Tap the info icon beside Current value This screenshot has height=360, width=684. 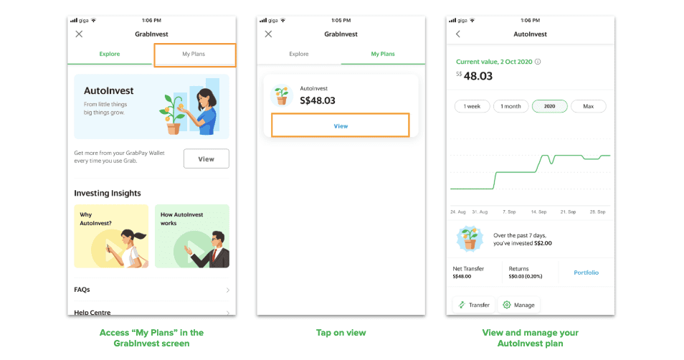(538, 62)
